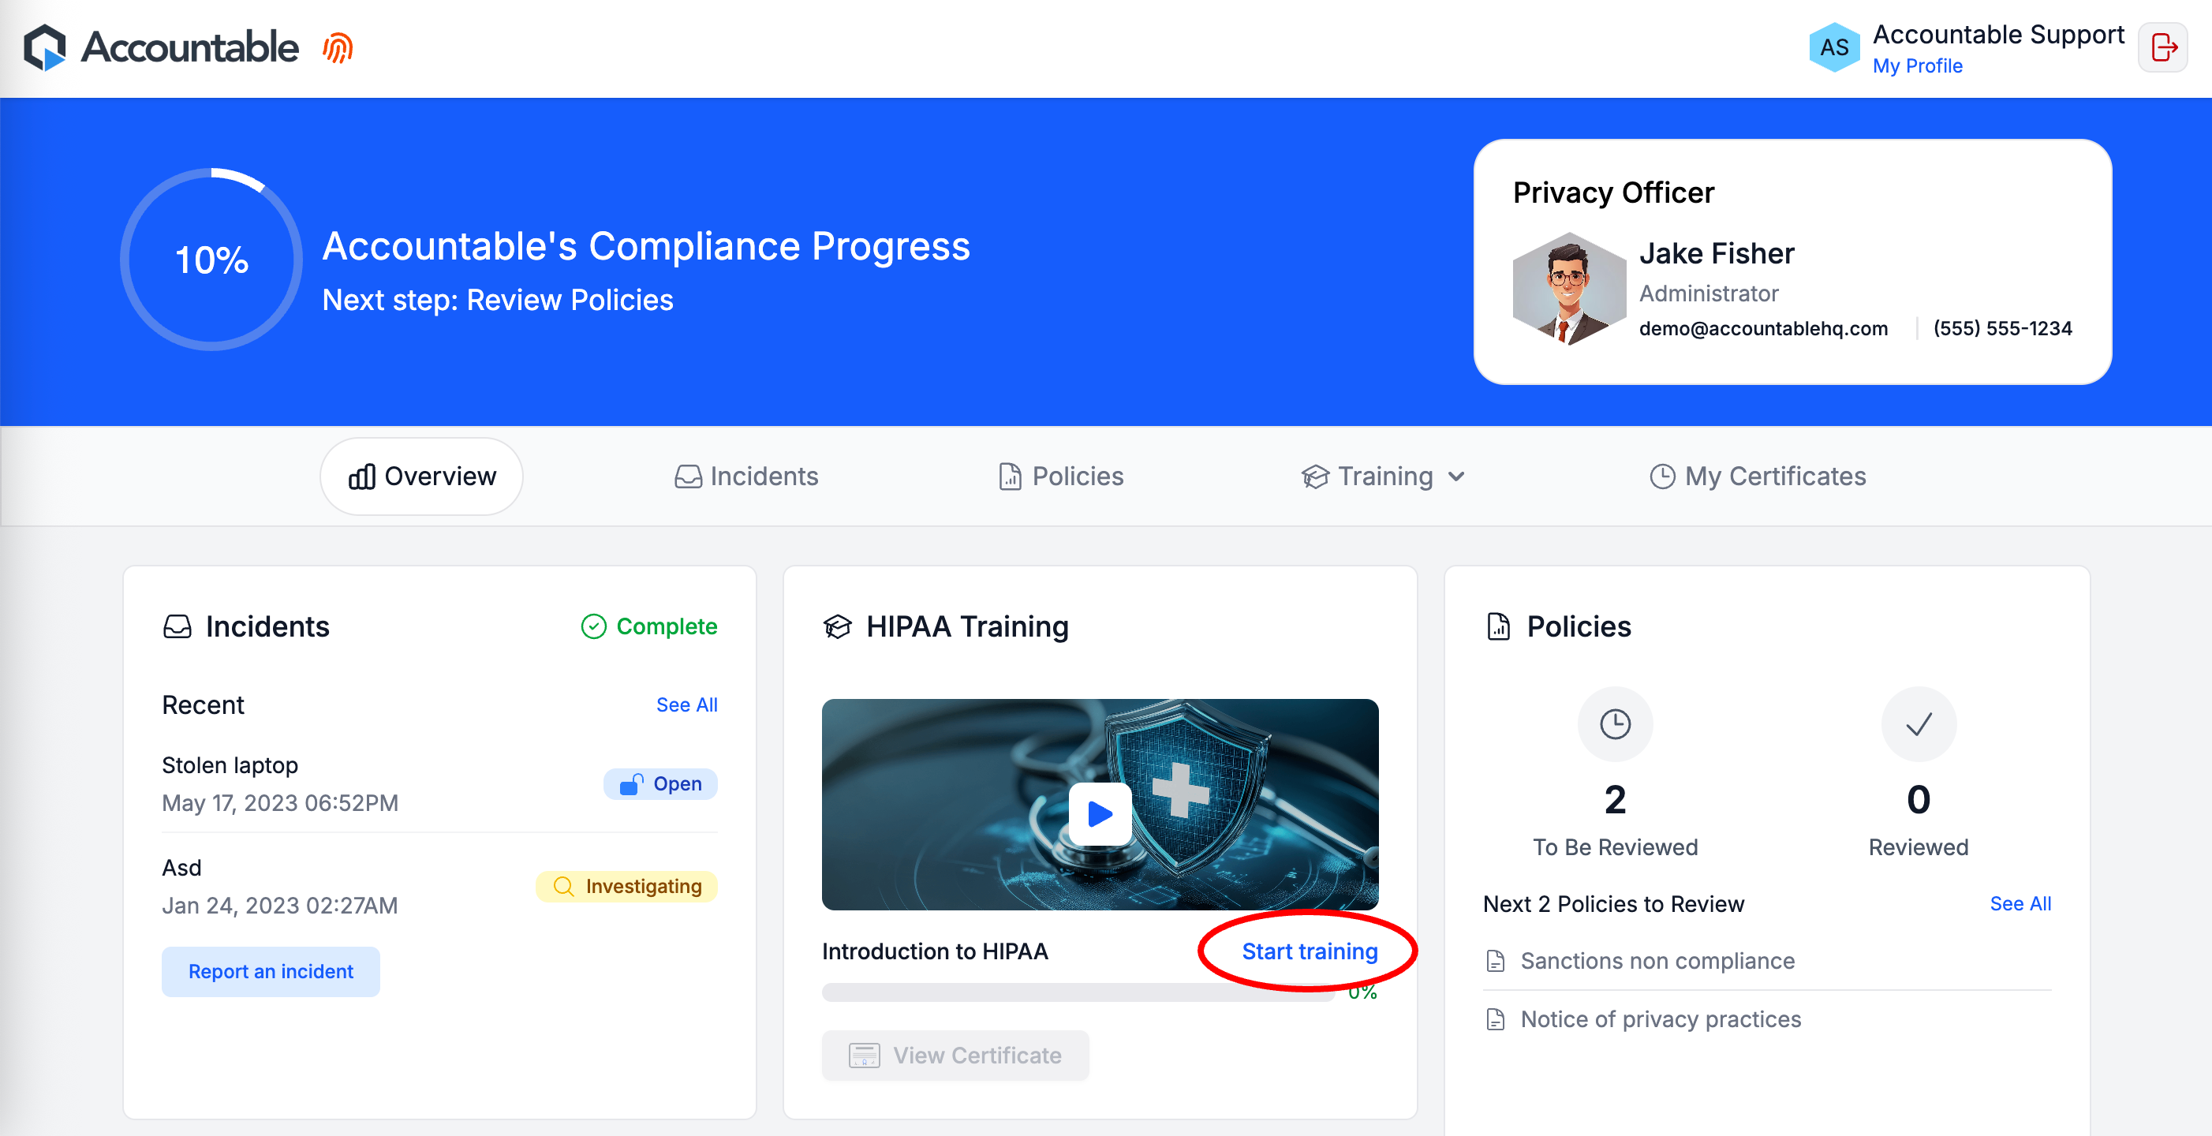Open the Policies tab
2212x1136 pixels.
pos(1061,476)
